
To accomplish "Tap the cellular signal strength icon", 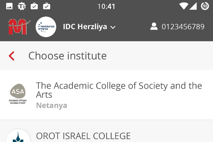I will pos(193,6).
